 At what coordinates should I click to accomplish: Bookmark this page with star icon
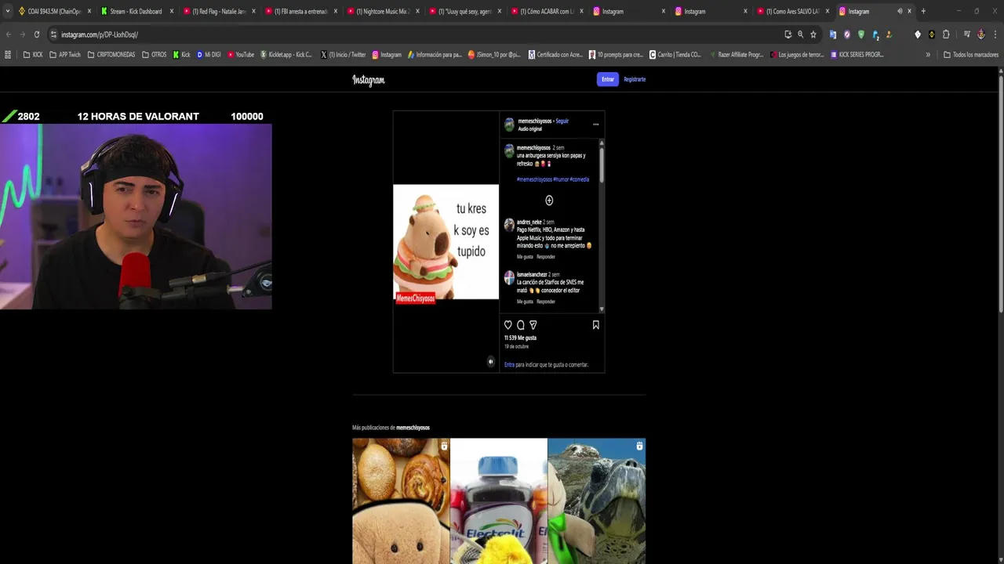point(813,34)
